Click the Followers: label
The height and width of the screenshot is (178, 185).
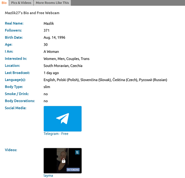[13, 30]
